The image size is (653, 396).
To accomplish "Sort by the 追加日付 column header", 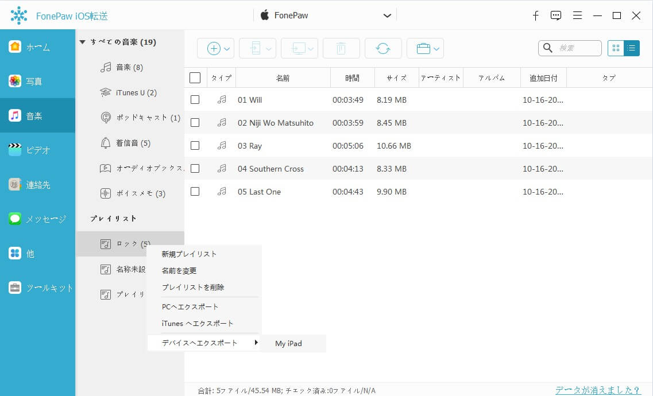I will 543,78.
